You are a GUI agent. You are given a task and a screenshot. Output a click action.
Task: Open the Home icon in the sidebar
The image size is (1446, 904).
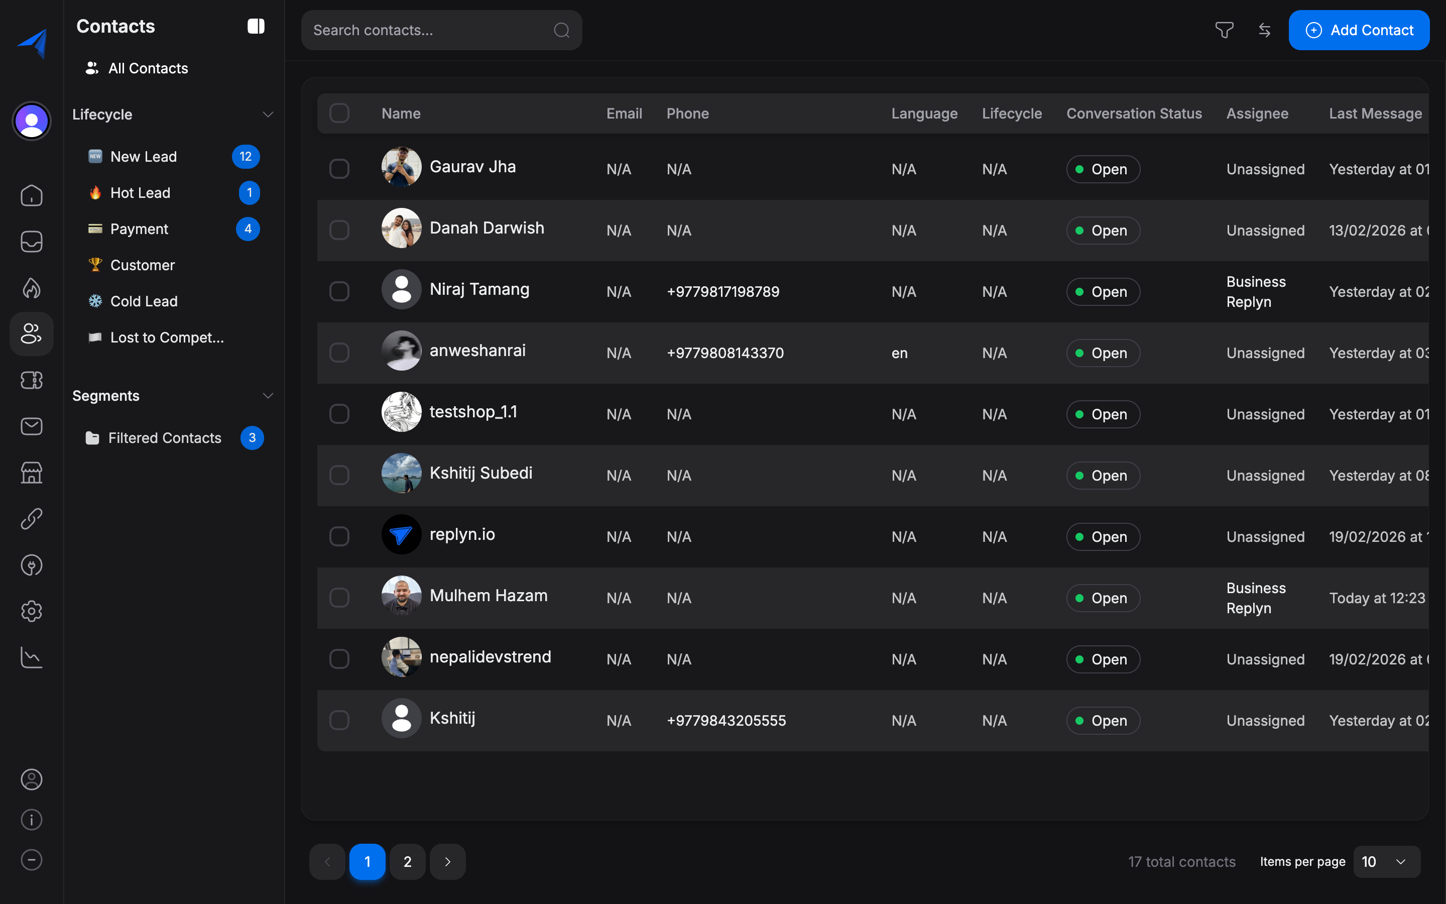[x=31, y=195]
